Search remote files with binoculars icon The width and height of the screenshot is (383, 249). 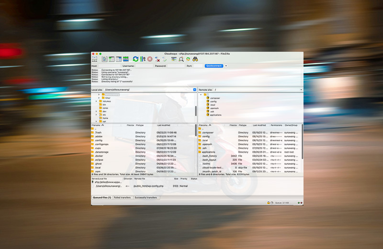[x=195, y=59]
